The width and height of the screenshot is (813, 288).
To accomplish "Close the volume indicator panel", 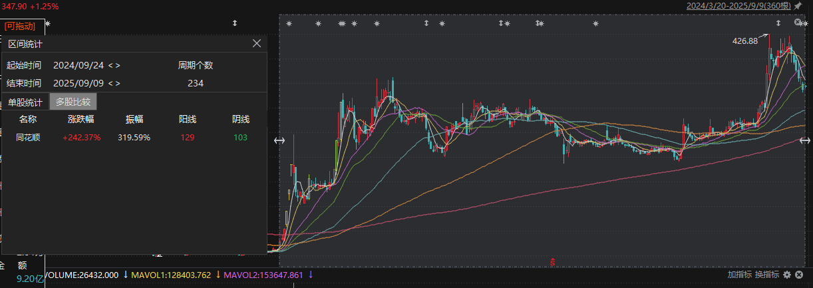I will 799,275.
